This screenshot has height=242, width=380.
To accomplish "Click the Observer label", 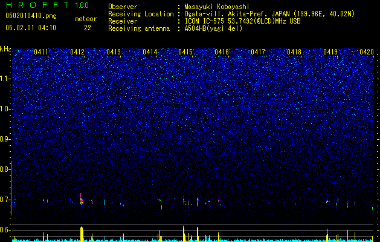I will (x=123, y=7).
